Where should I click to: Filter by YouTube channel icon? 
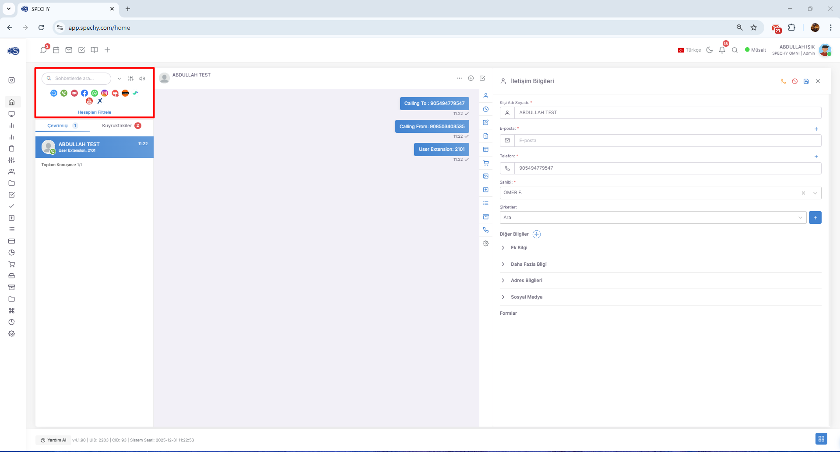click(89, 101)
